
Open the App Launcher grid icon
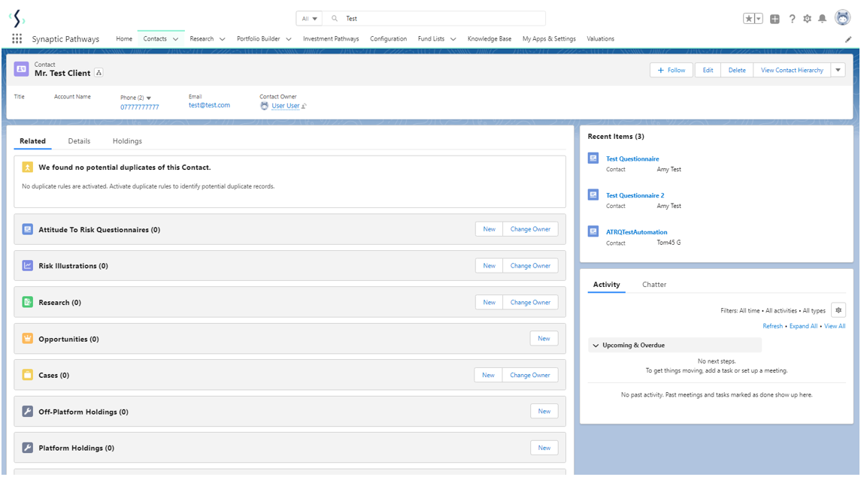[x=17, y=39]
